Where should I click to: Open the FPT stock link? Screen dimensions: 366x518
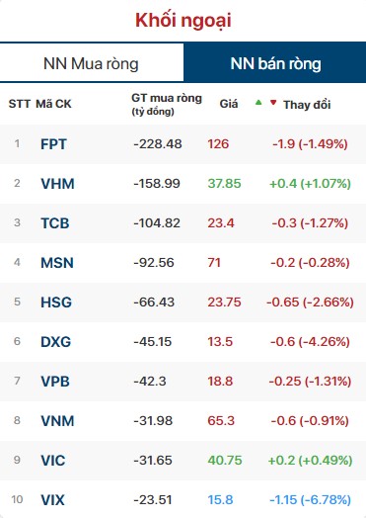[x=53, y=144]
